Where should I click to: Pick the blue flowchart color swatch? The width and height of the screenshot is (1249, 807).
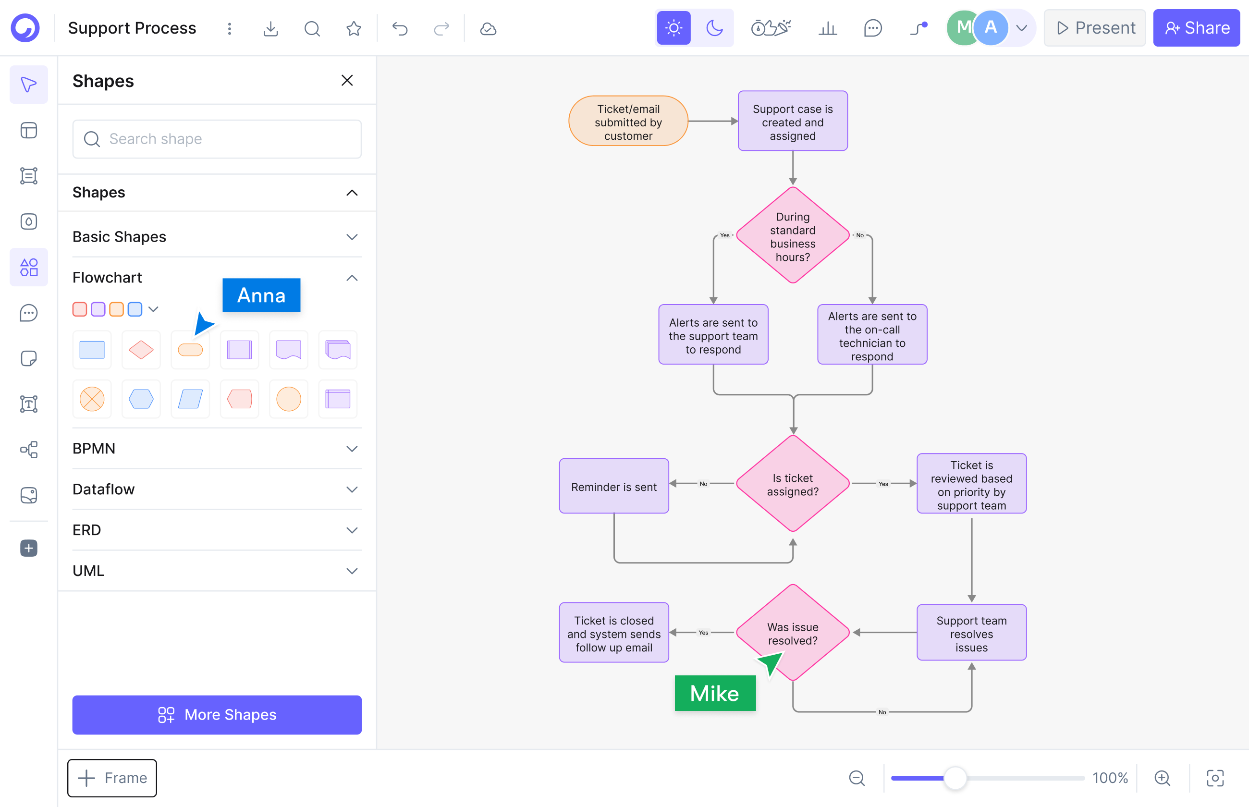pos(135,309)
